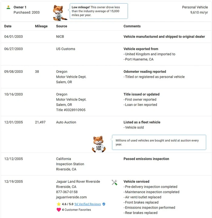Image resolution: width=212 pixels, height=218 pixels.
Task: Click the blue verified checkmark badge
Action: tap(104, 204)
